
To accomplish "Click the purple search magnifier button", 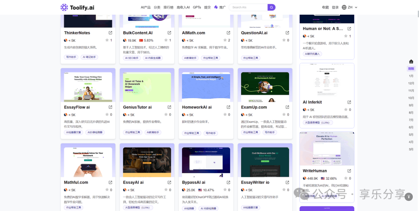I will (x=272, y=7).
